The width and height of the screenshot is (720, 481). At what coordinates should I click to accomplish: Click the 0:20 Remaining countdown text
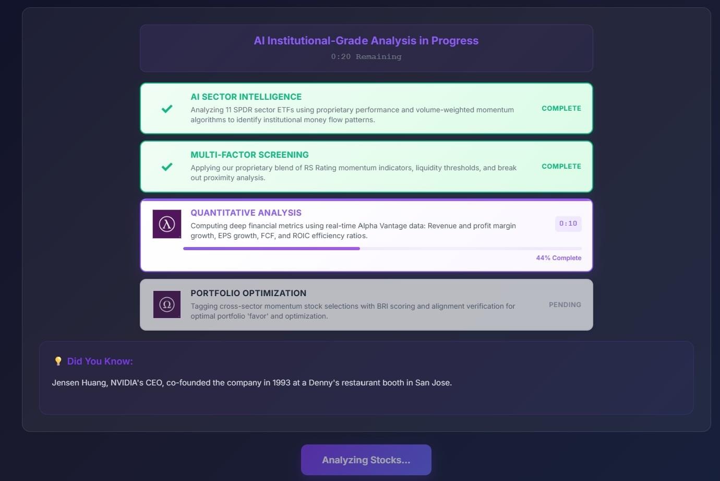point(366,56)
